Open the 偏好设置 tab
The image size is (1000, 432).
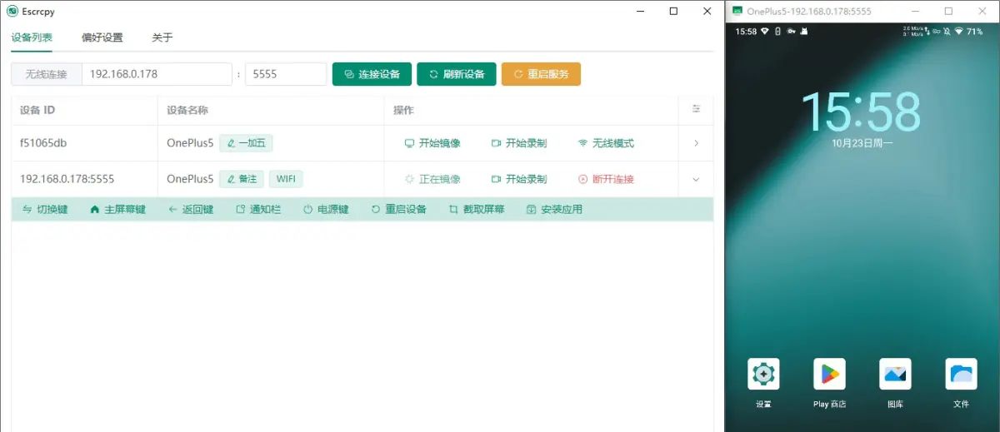[x=102, y=37]
